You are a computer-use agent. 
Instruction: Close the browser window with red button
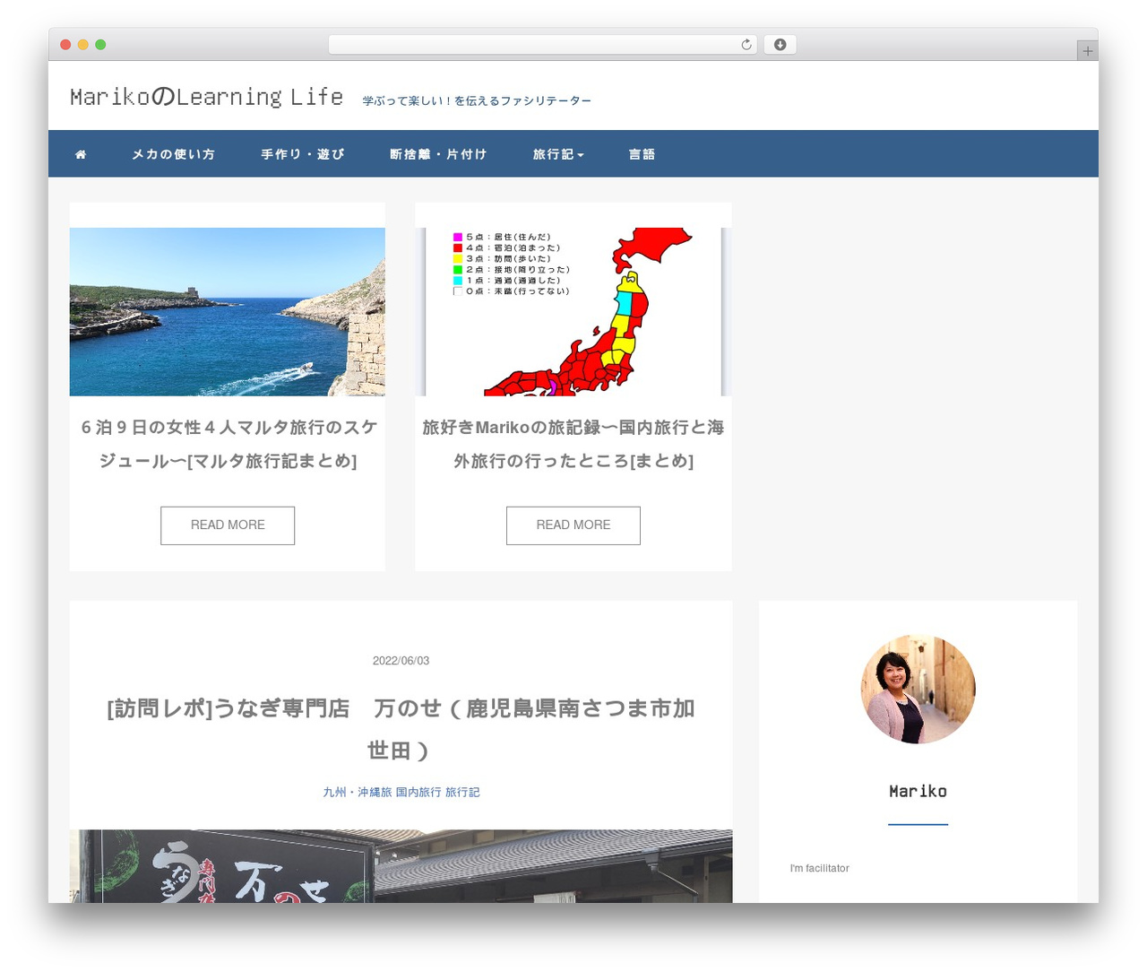pos(65,45)
